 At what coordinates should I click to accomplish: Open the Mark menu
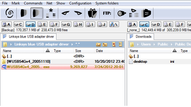(x=16, y=3)
